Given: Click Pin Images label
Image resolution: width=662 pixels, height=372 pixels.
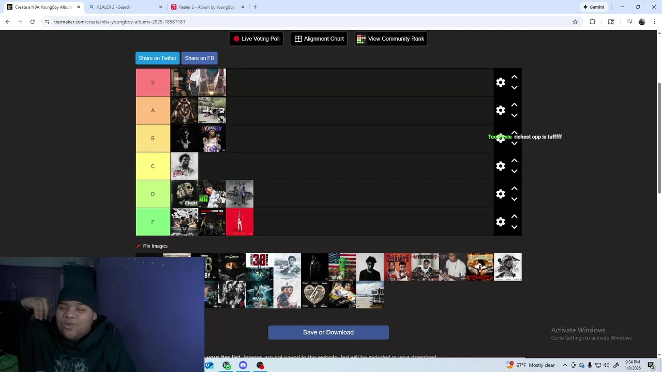Looking at the screenshot, I should click(x=155, y=246).
